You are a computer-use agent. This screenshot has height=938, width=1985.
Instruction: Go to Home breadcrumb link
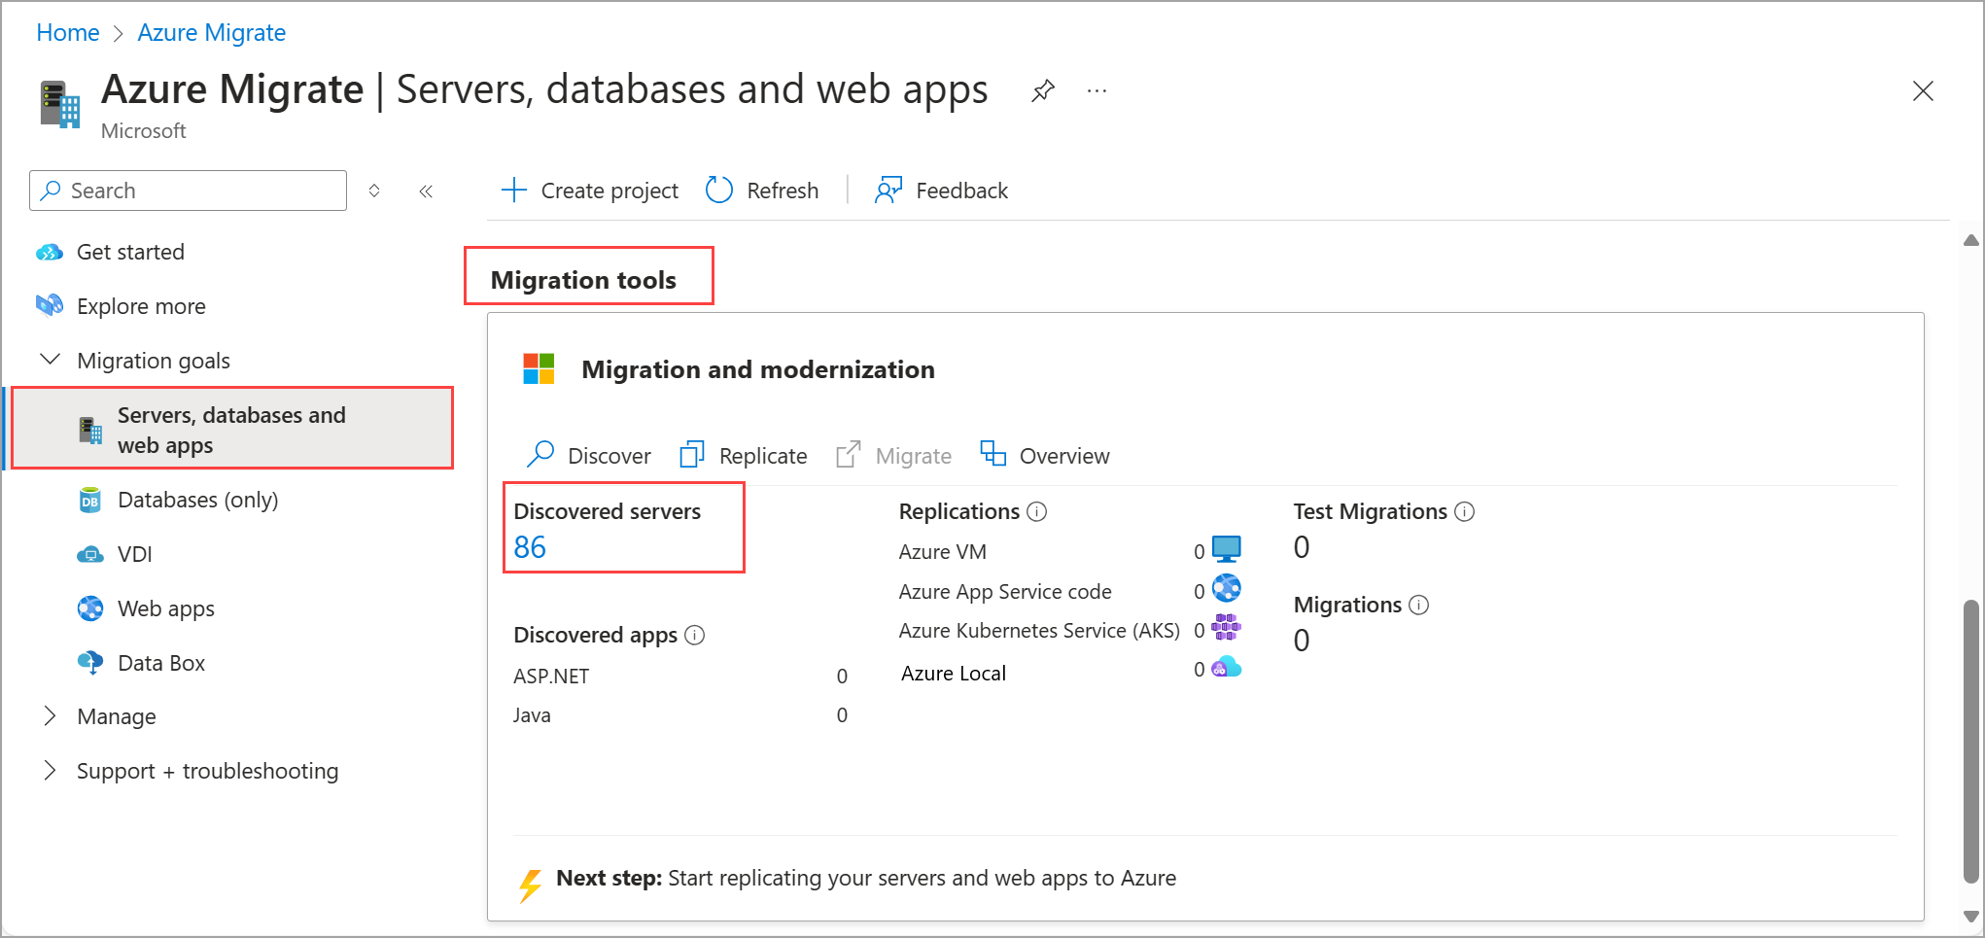click(68, 33)
